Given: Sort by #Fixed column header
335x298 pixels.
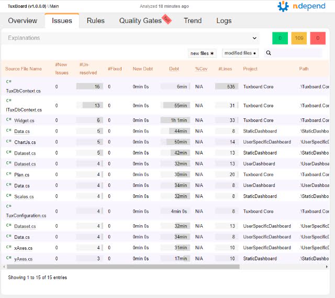Looking at the screenshot, I should tap(115, 69).
